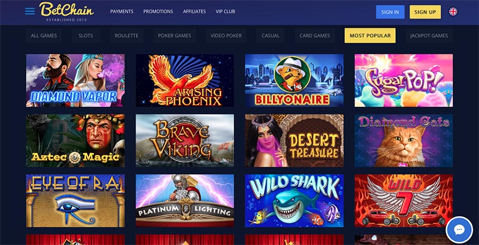
Task: Open the UK flag language selector
Action: point(453,11)
